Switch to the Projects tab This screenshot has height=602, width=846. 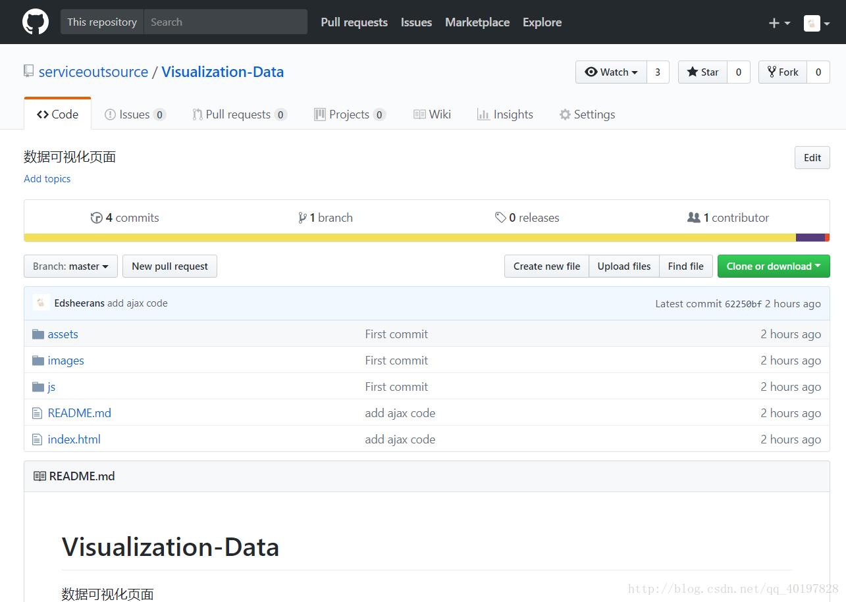350,114
